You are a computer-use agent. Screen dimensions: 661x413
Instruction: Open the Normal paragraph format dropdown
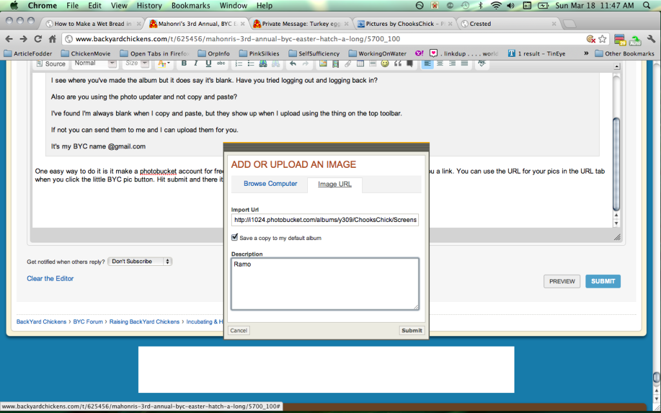[94, 64]
